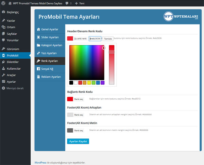Click the Bağlantı red color swatch
204x165 pixels.
70,99
